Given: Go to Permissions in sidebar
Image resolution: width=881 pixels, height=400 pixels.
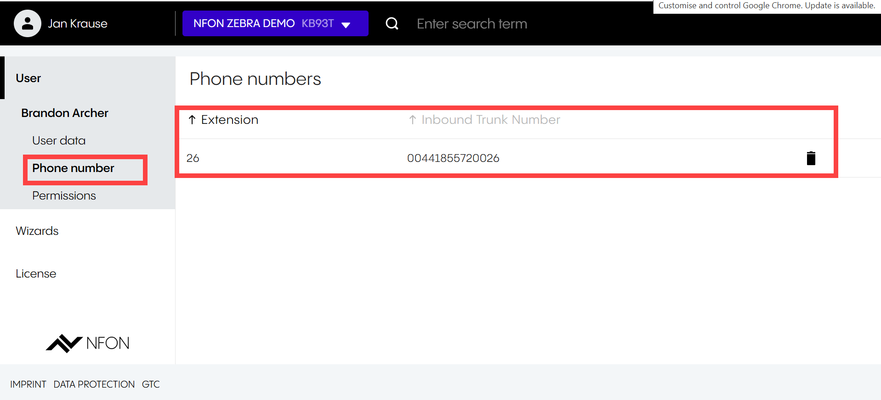Looking at the screenshot, I should pos(64,195).
